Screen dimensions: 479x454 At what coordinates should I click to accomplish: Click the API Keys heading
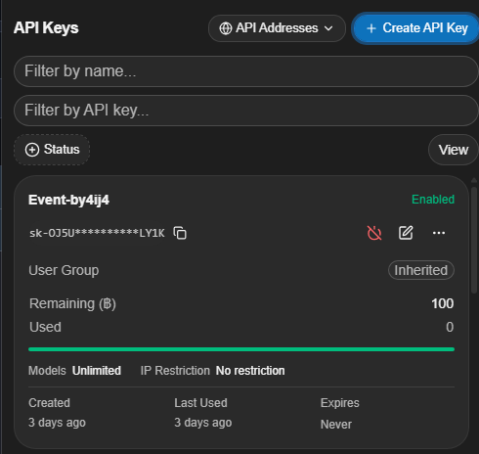46,27
